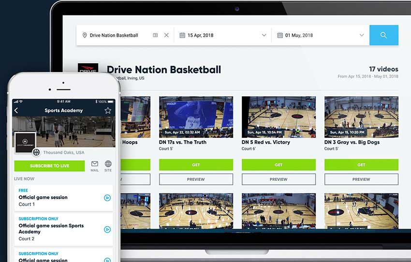This screenshot has height=262, width=411.
Task: Click the Drive logo image
Action: [x=88, y=68]
